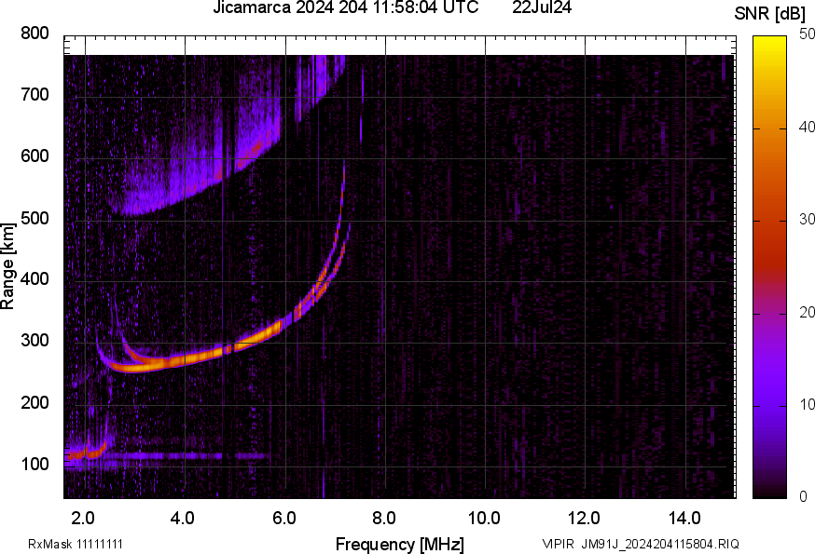Select the 500 range tick label
The image size is (815, 554).
(x=35, y=219)
